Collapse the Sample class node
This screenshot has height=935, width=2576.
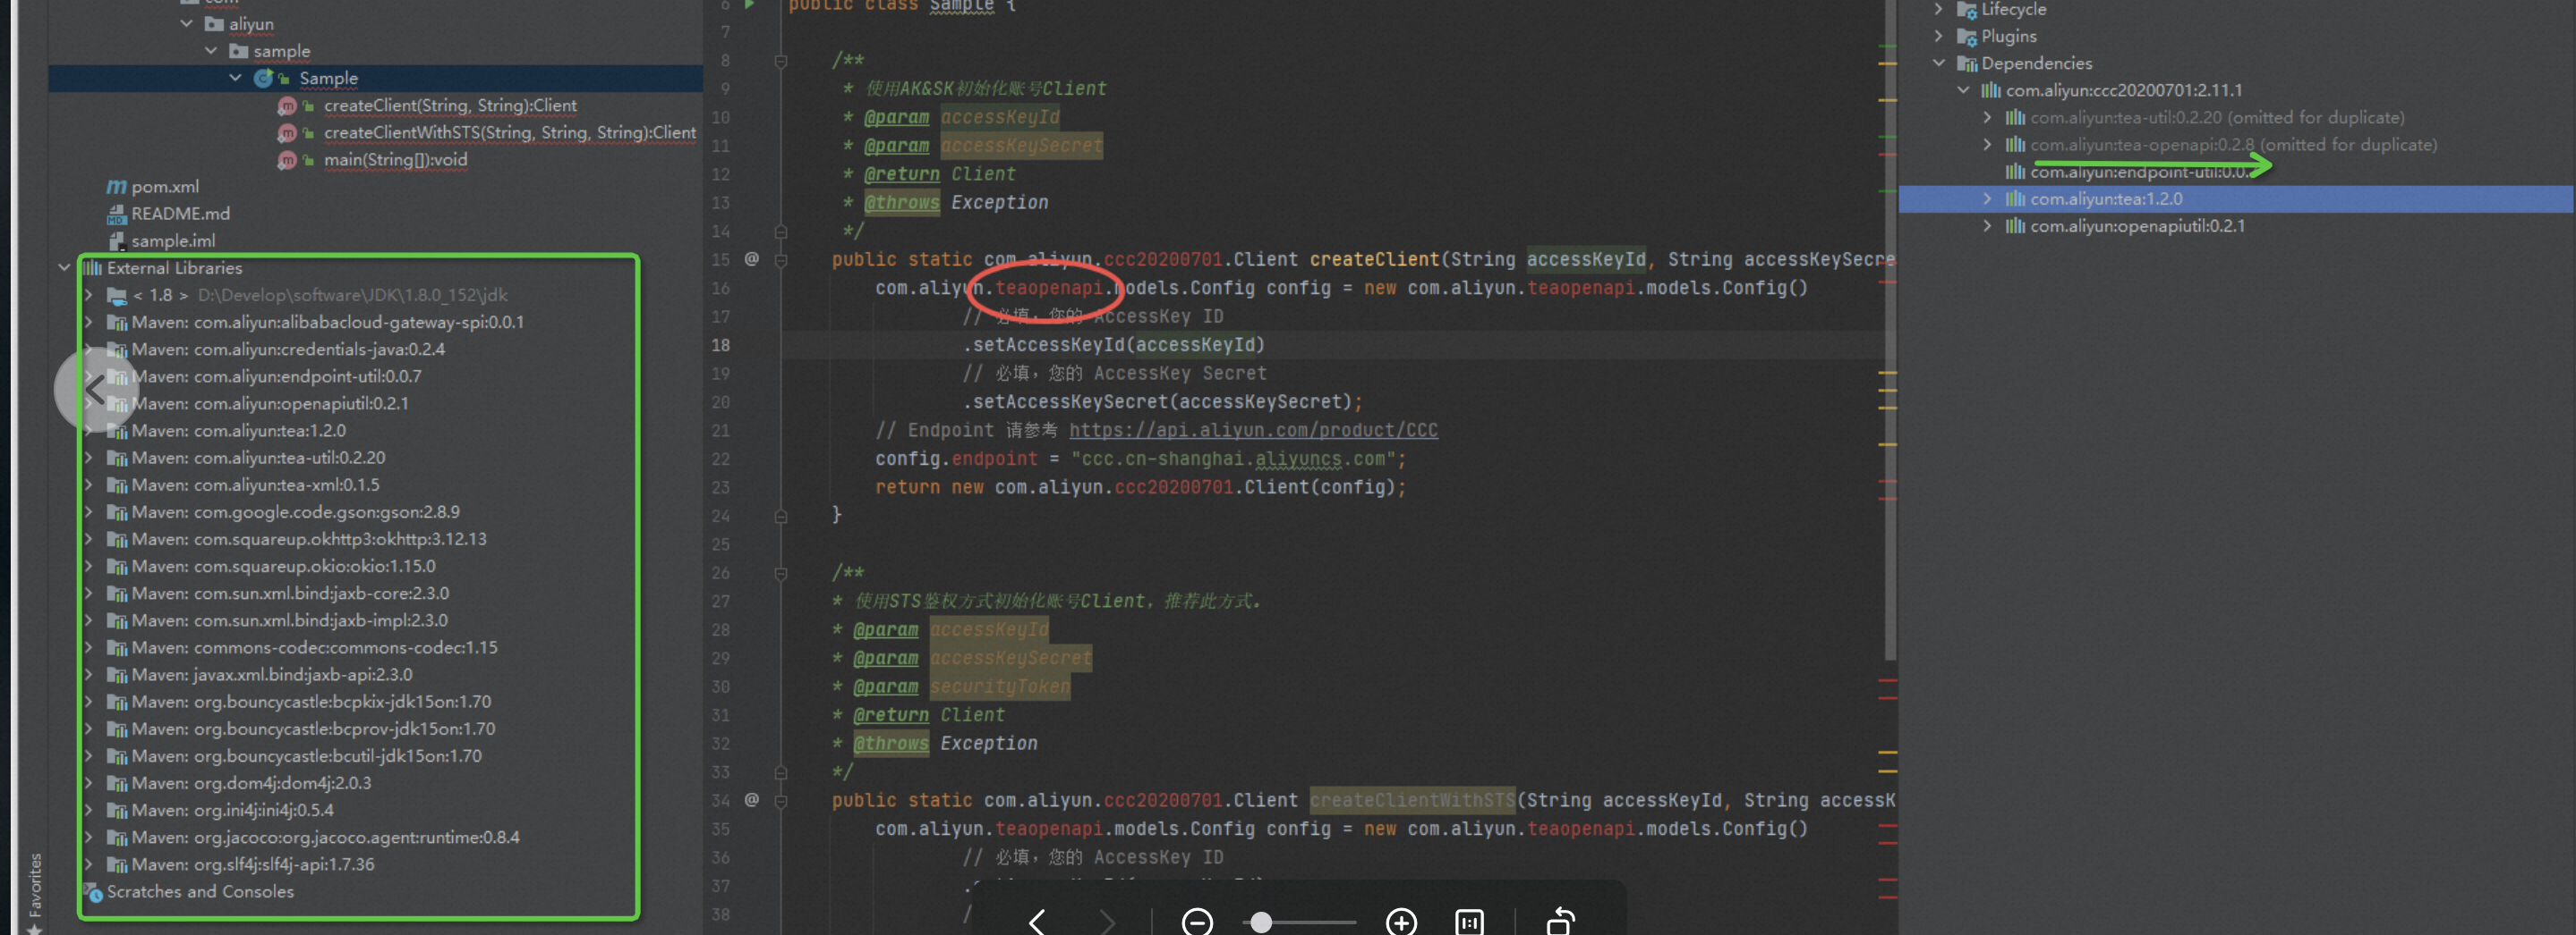tap(236, 77)
